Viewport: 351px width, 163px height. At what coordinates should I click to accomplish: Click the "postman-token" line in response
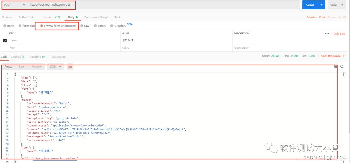tap(69, 133)
